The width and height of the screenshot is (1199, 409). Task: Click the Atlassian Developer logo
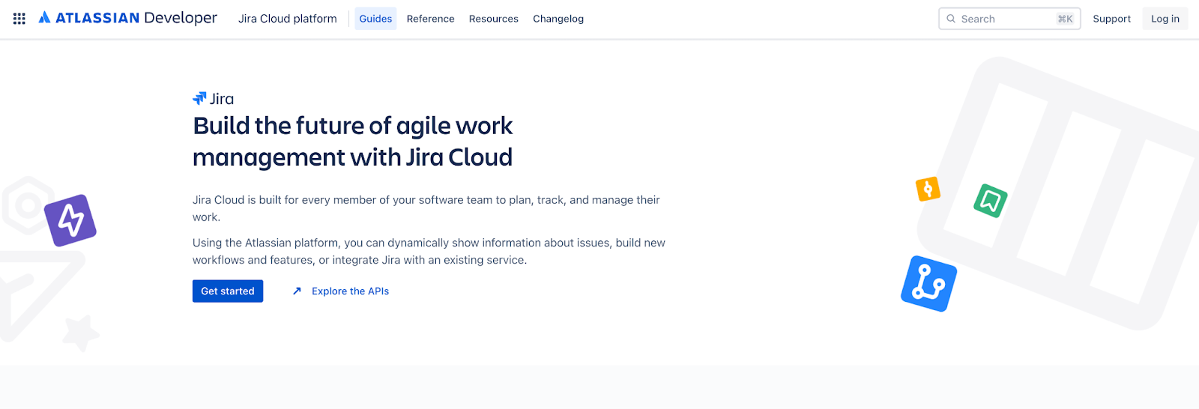tap(127, 18)
